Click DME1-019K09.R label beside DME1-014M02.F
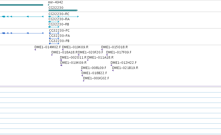Image resolution: width=221 pixels, height=135 pixels. [75, 47]
